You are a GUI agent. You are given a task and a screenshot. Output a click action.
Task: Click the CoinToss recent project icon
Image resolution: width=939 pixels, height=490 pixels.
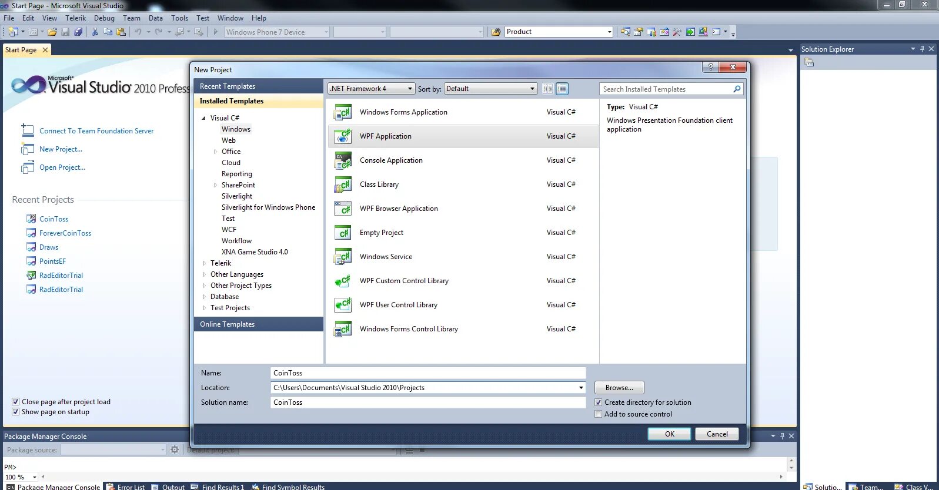31,219
